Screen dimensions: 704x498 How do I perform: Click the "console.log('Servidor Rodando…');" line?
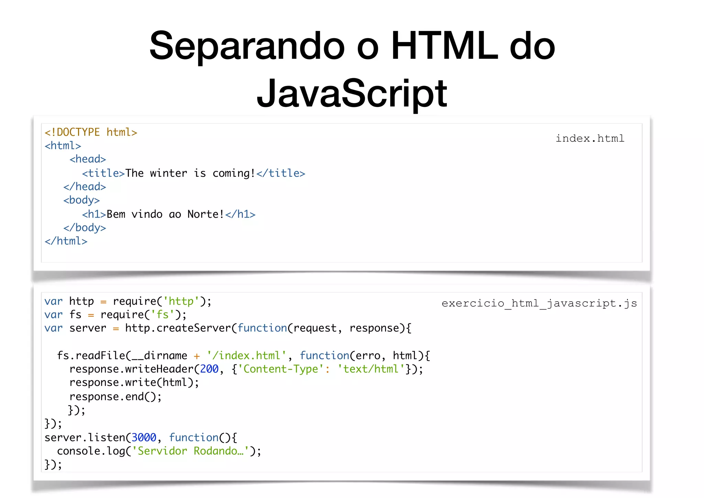(x=159, y=451)
